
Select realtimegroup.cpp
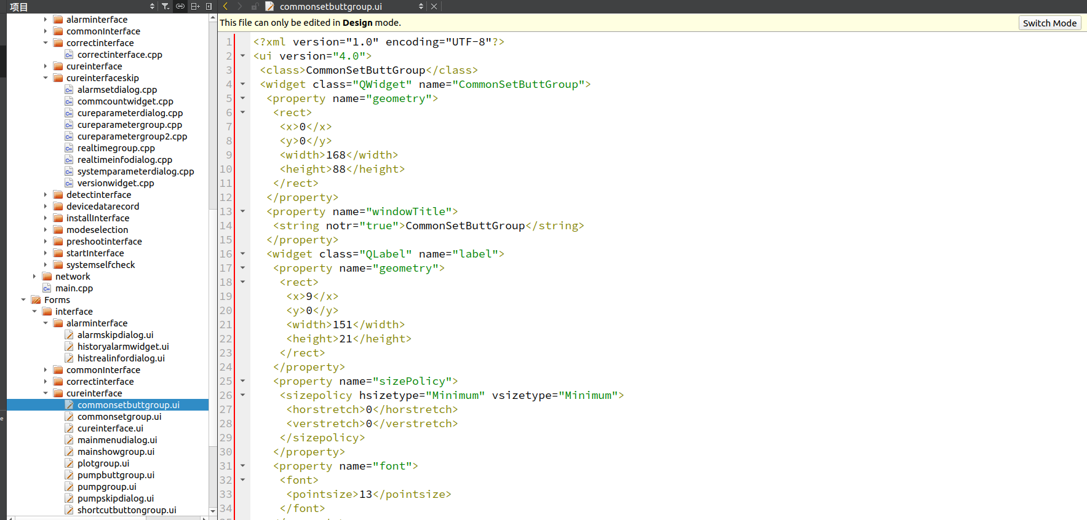coord(116,148)
